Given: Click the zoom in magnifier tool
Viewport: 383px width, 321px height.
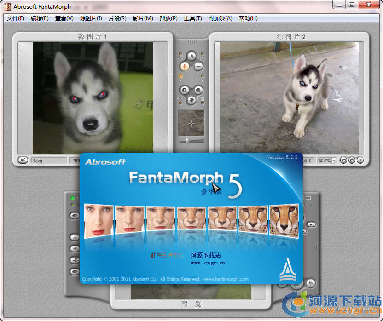Looking at the screenshot, I should (x=184, y=90).
